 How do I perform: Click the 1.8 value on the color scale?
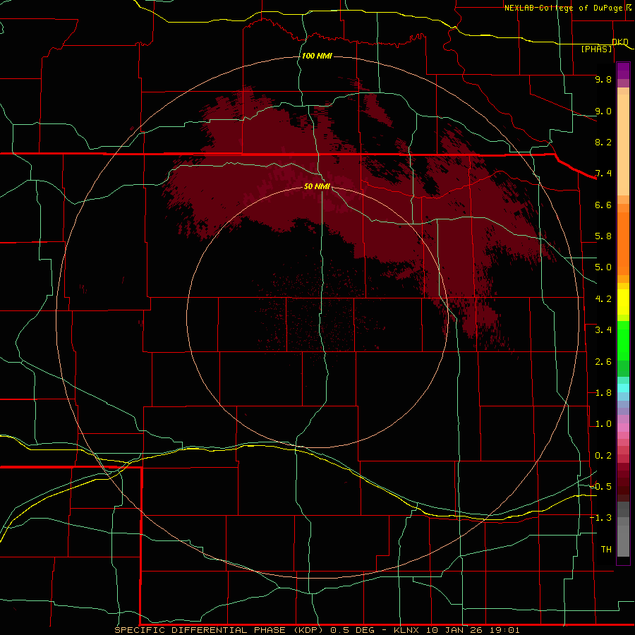coord(603,393)
